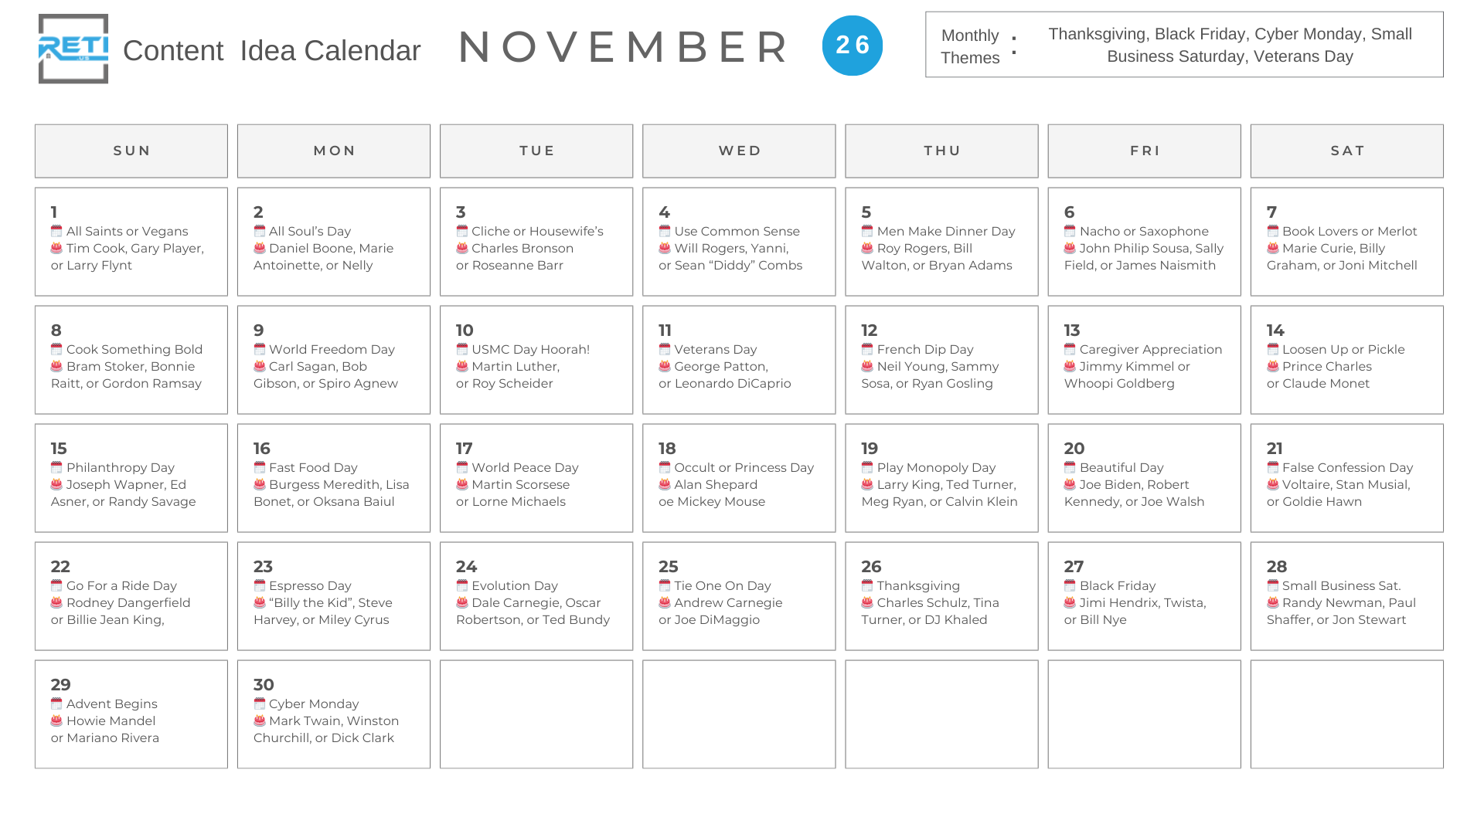Open the day 17 World Peace Day cell
Viewport: 1484px width, 834px height.
[x=536, y=478]
